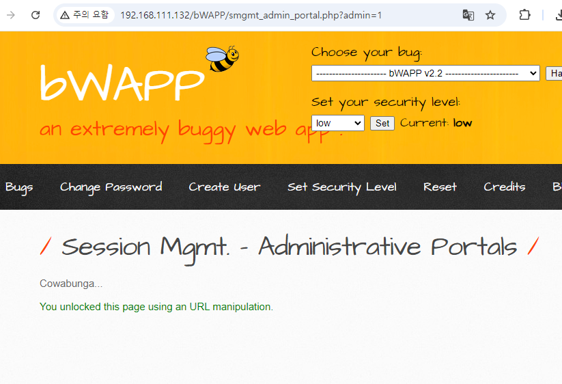This screenshot has width=562, height=384.
Task: Open the Choose your bug dropdown
Action: coord(425,73)
